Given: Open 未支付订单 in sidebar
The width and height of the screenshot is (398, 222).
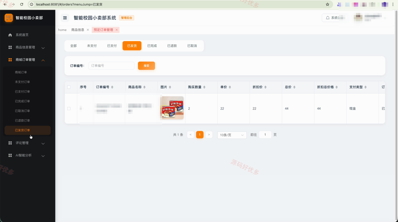Looking at the screenshot, I should pos(28,82).
